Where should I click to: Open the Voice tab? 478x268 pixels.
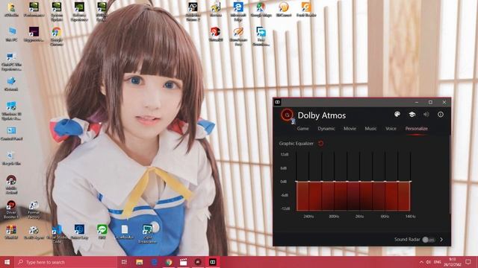point(391,129)
